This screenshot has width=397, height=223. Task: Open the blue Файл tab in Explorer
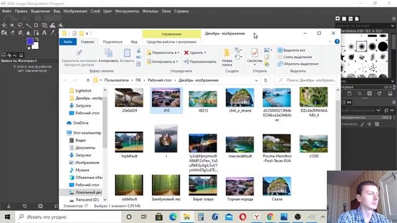[x=68, y=42]
